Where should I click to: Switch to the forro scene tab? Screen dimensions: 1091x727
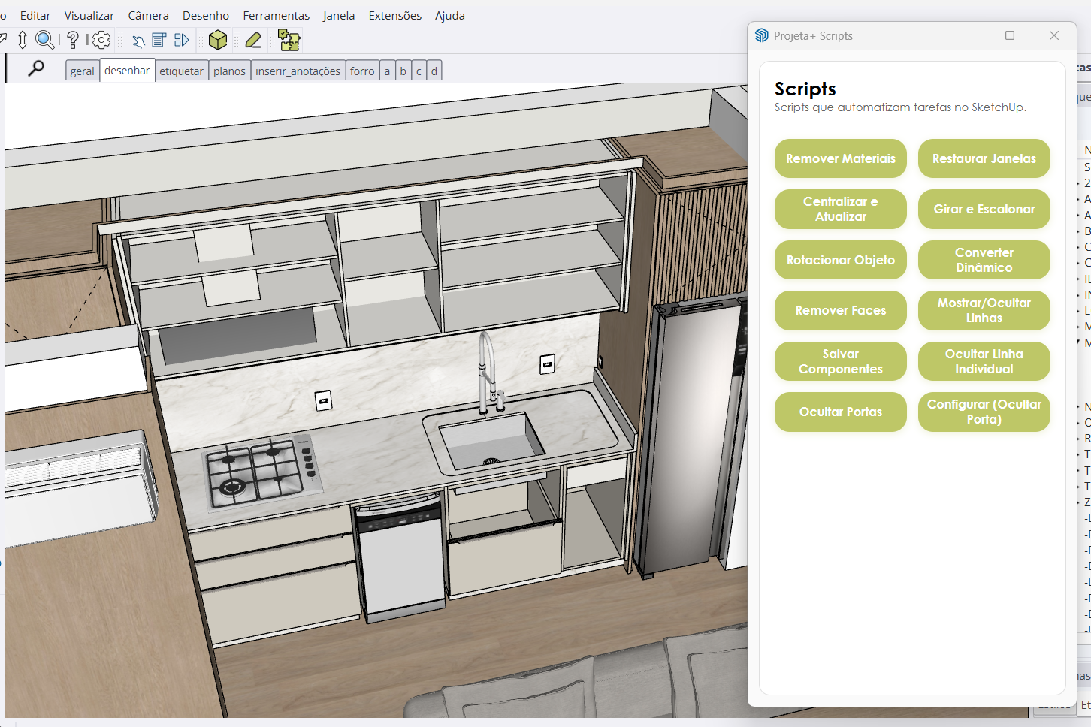(x=362, y=71)
